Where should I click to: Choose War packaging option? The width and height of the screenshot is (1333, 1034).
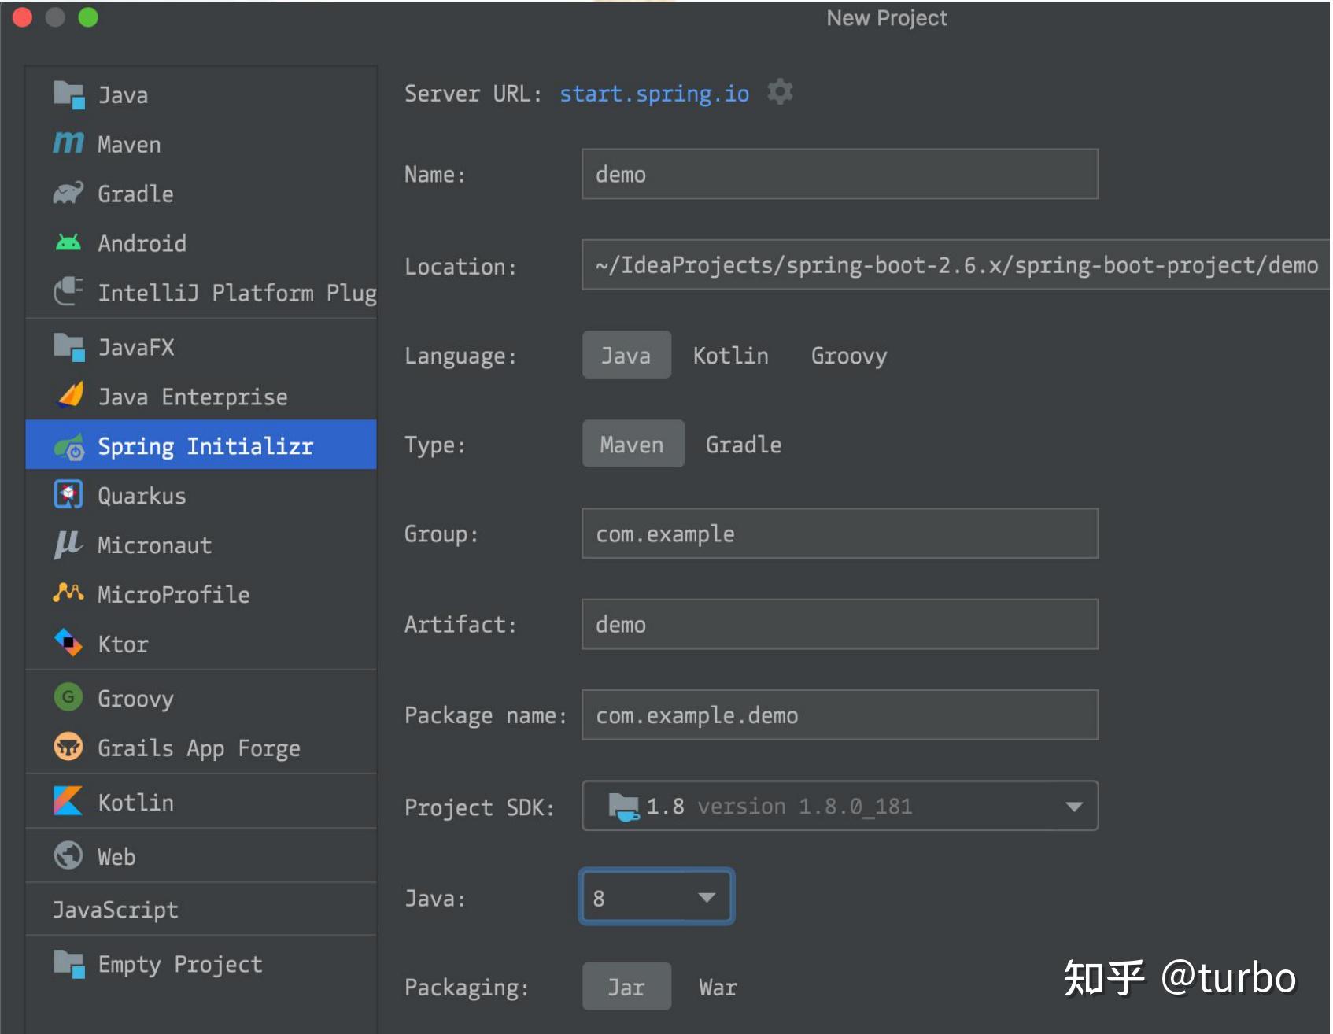[x=718, y=987]
